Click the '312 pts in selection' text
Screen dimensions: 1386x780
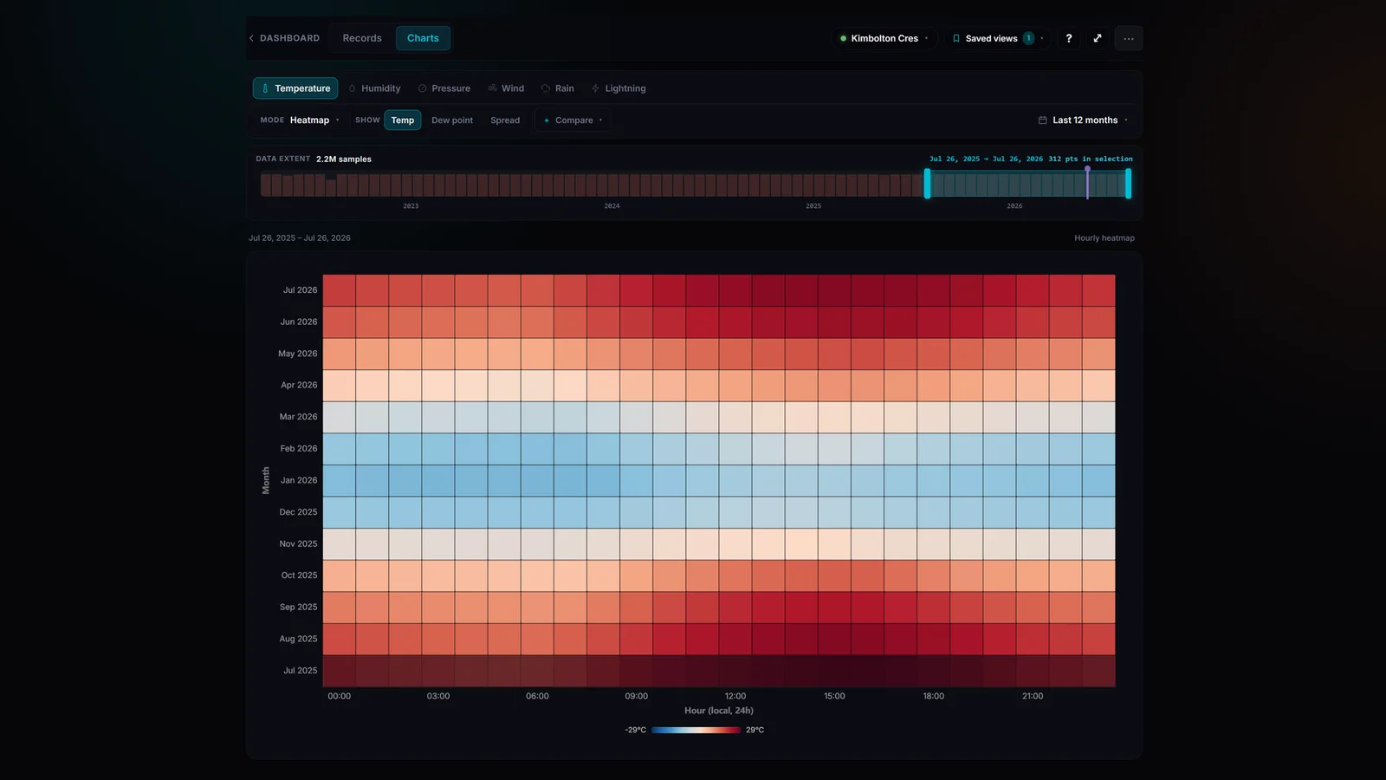1091,159
